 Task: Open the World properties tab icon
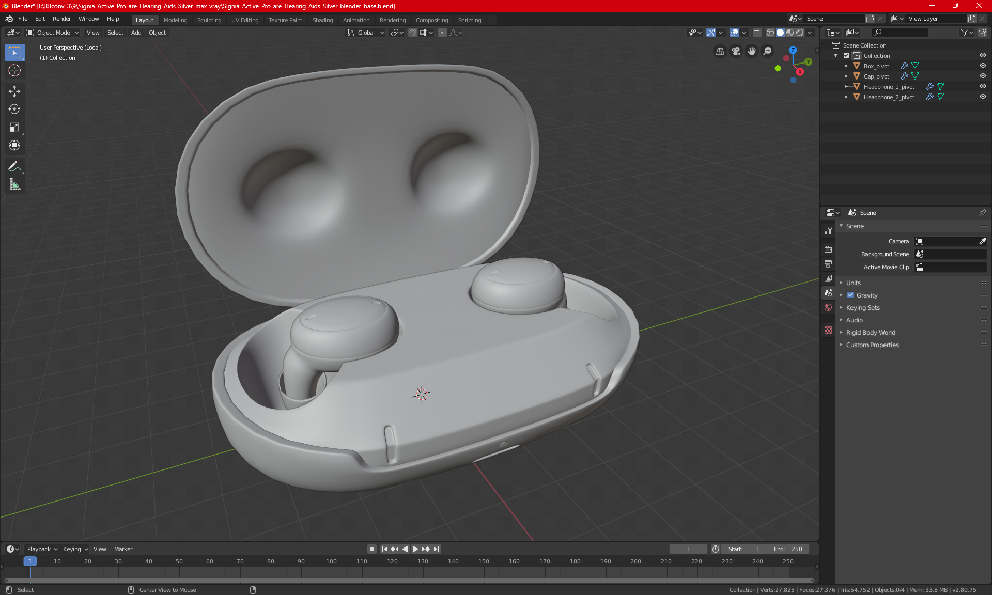point(828,307)
